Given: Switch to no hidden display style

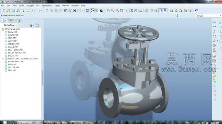Looking at the screenshot, I should point(156,10).
